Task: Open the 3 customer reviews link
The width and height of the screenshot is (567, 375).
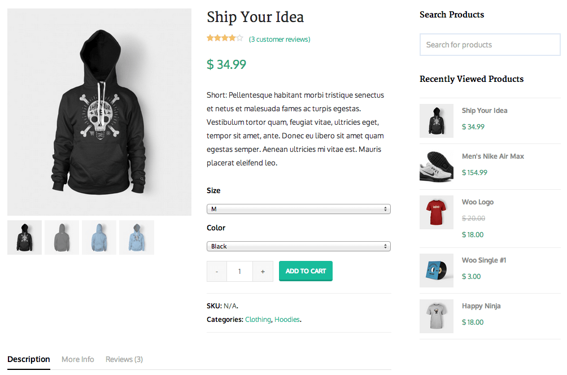Action: tap(280, 39)
